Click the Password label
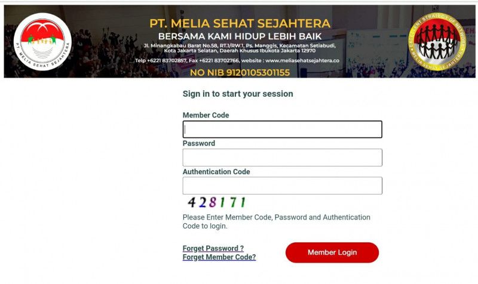Image resolution: width=478 pixels, height=284 pixels. coord(199,143)
